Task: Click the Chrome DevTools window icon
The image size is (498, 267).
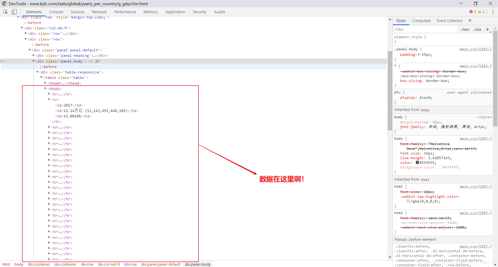Action: pos(4,4)
